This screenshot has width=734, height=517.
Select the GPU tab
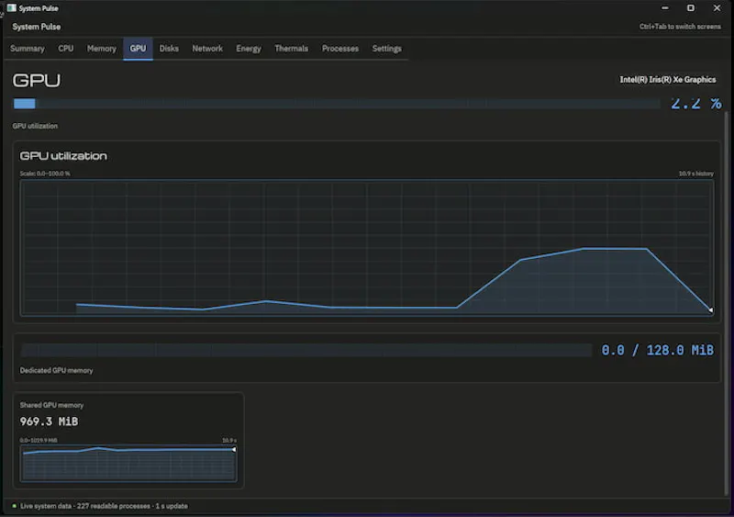138,49
